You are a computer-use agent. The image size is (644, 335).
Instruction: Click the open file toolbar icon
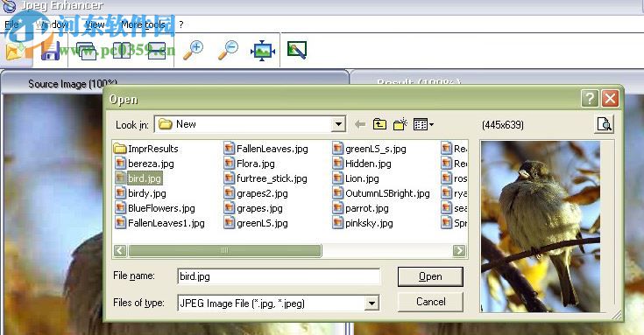coord(16,51)
